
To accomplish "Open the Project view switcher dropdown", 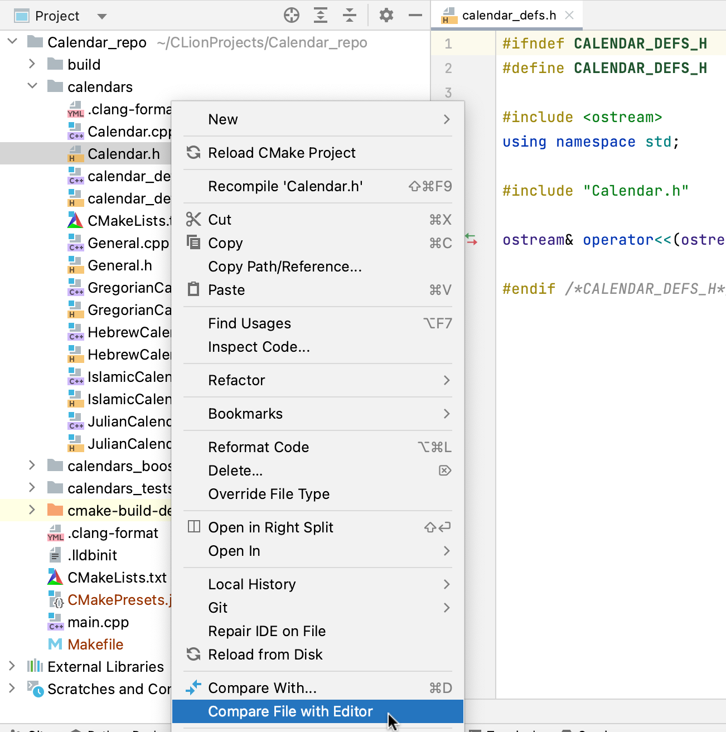I will 102,16.
